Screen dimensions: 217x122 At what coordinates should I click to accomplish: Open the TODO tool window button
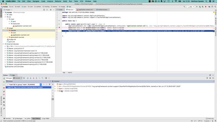46,119
